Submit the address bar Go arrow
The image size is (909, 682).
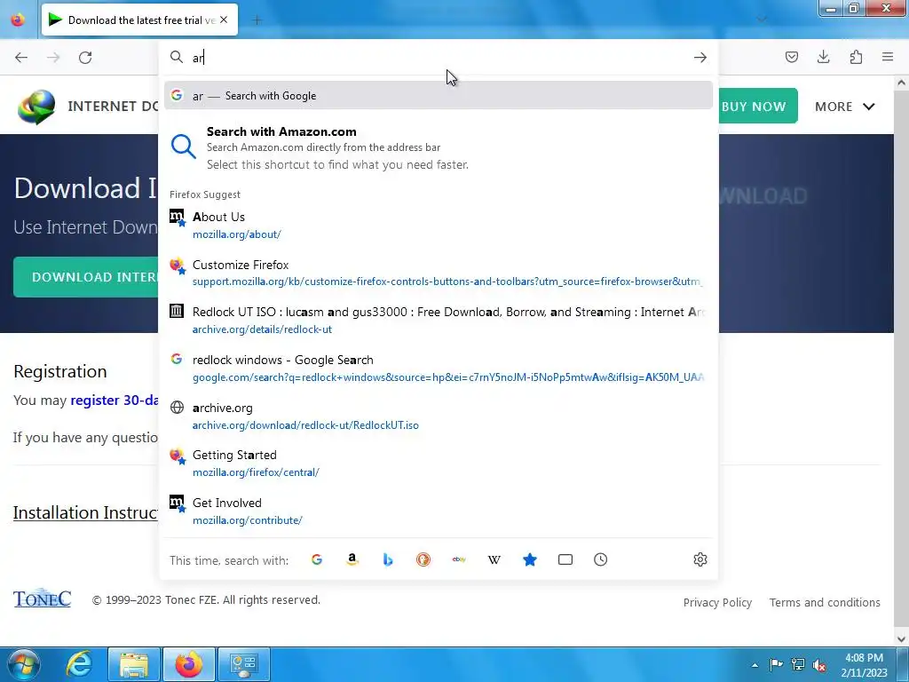pos(700,58)
